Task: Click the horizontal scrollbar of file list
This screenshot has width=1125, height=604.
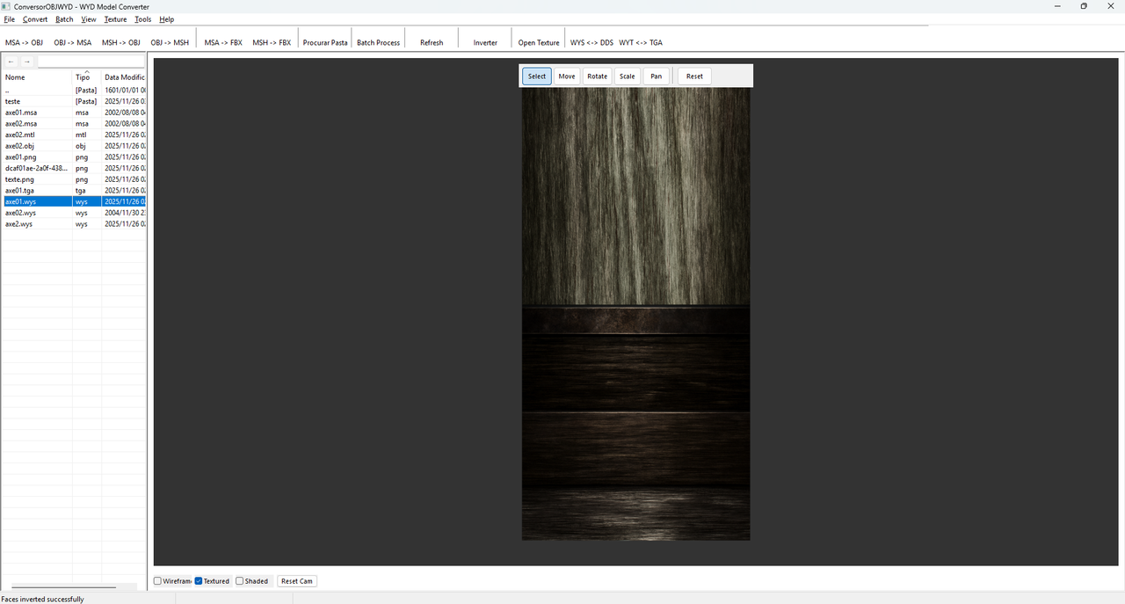Action: point(63,586)
